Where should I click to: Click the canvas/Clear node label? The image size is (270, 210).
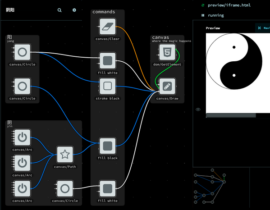[x=107, y=39]
